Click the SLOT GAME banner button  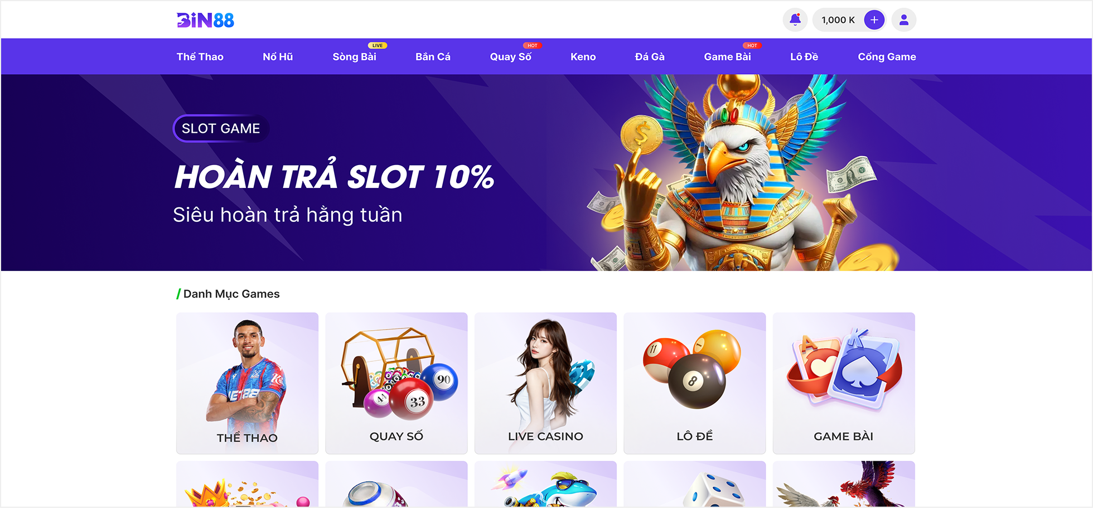point(221,128)
